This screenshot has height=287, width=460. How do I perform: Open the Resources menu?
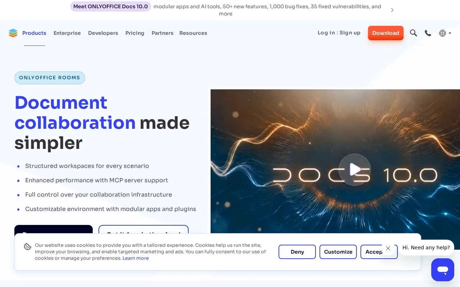pos(193,33)
